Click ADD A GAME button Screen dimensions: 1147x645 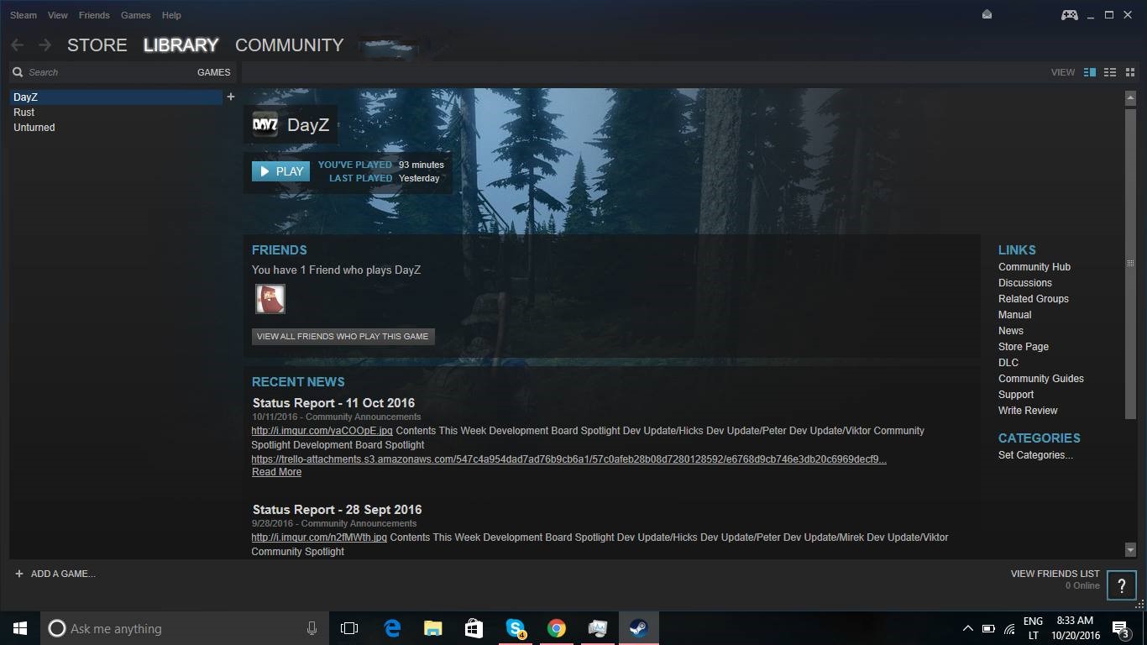[55, 574]
